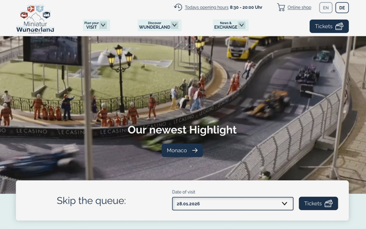Click the chevron next to Plan your Visit
Screen dimensions: 366x229
pos(103,25)
